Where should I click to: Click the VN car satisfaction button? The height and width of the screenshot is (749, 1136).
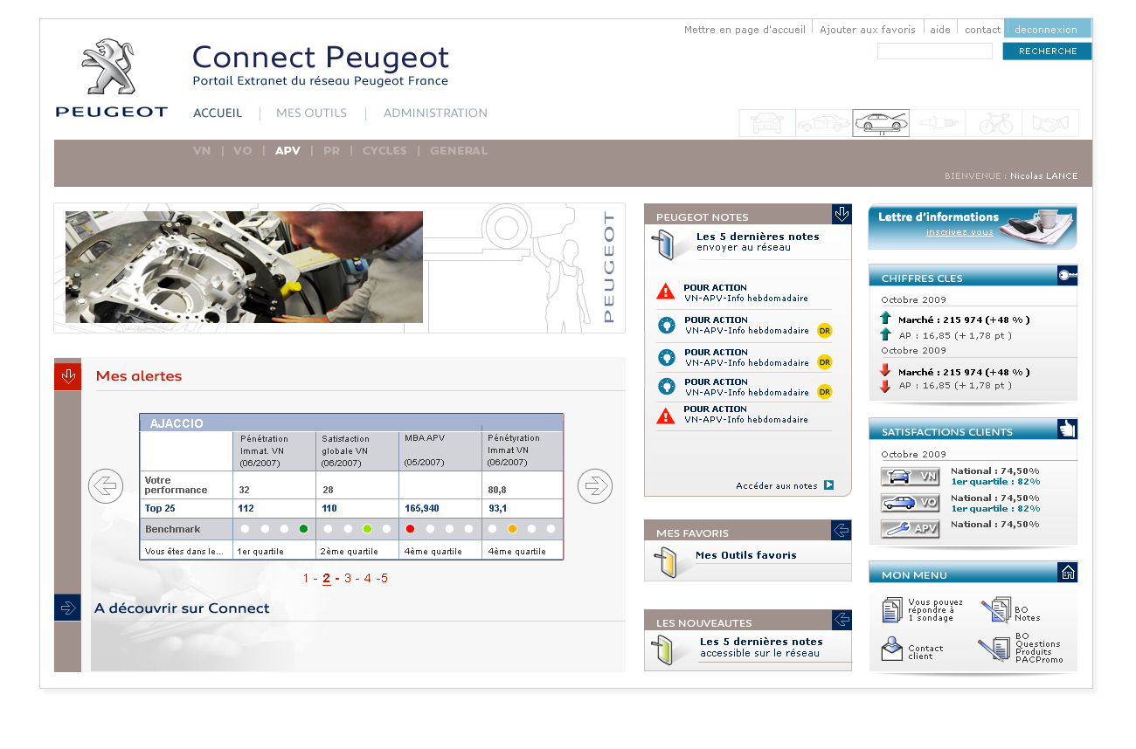[x=910, y=477]
